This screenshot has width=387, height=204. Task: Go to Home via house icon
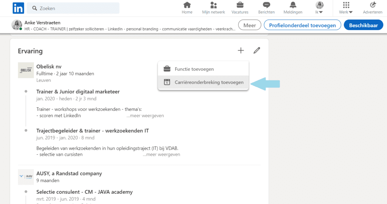pyautogui.click(x=187, y=5)
